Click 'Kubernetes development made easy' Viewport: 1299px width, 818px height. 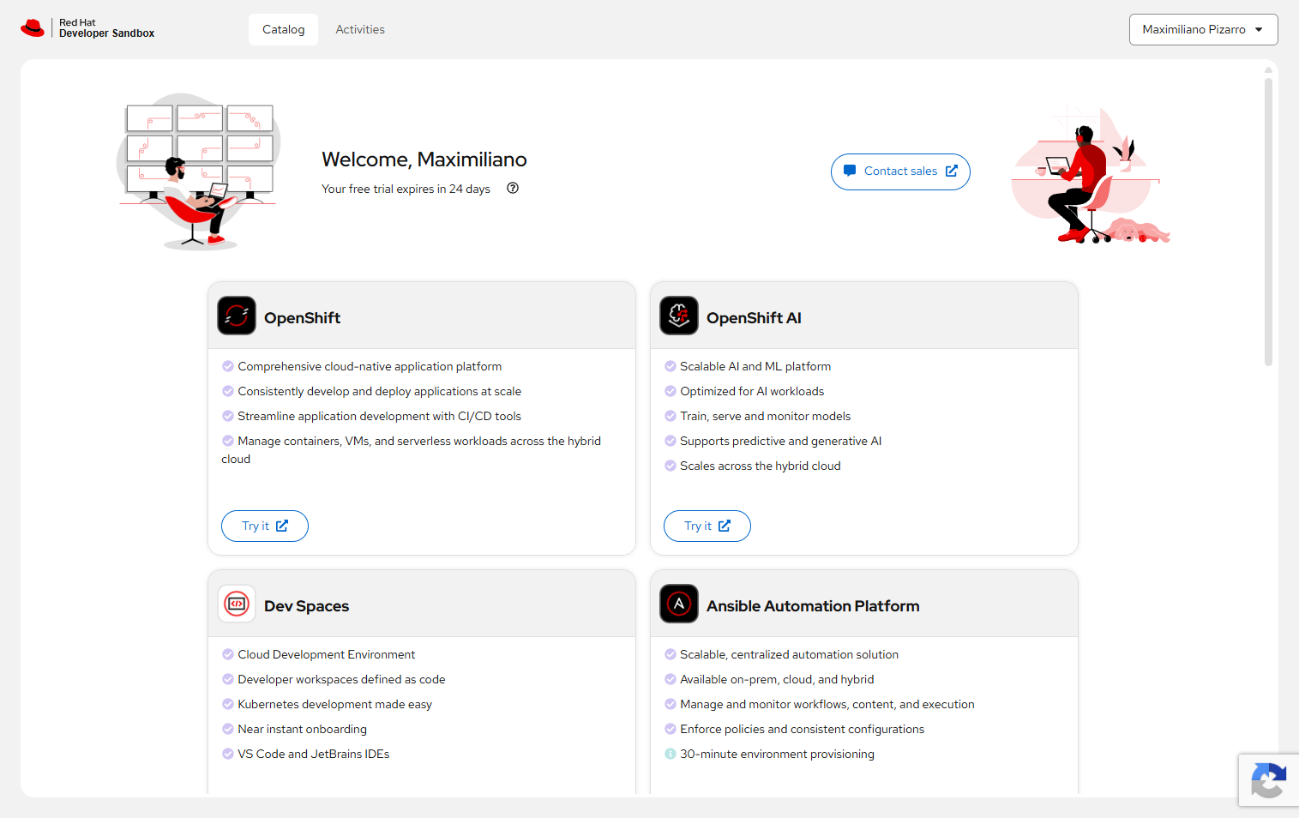(x=334, y=704)
